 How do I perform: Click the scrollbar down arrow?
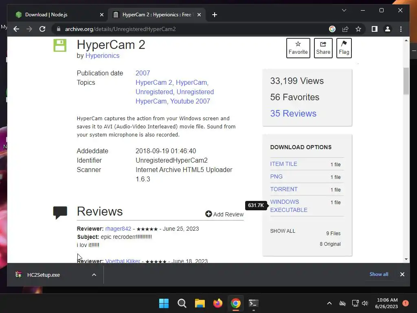click(406, 259)
